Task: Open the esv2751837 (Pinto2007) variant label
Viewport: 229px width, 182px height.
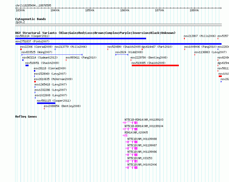Action: pos(32,41)
